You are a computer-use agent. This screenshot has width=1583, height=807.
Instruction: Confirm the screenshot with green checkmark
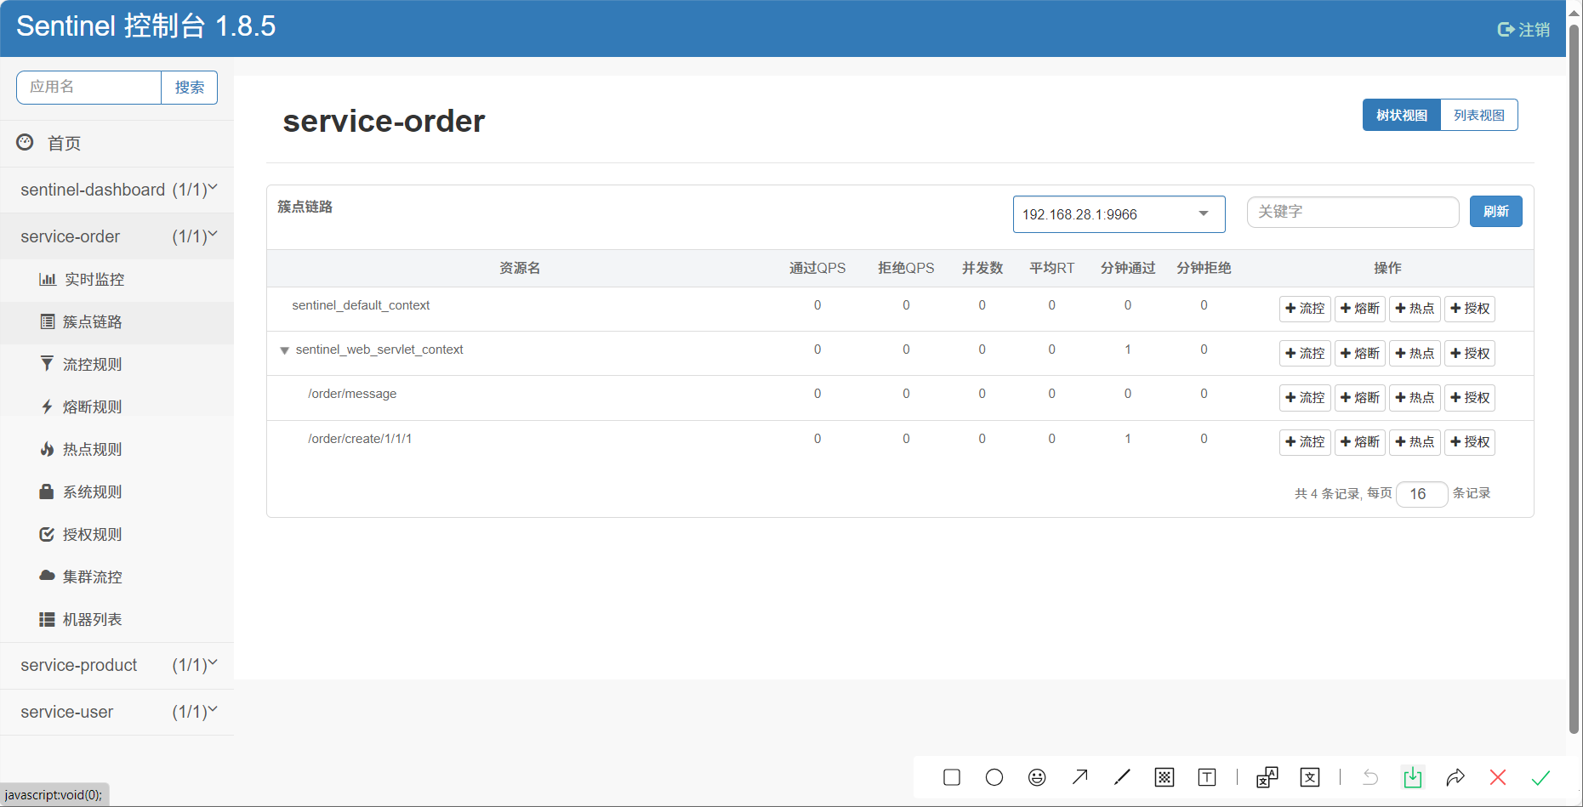(1540, 777)
